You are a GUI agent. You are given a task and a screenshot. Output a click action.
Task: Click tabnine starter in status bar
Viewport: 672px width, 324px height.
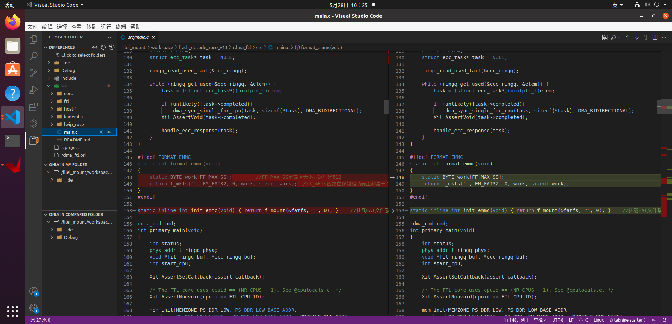628,320
